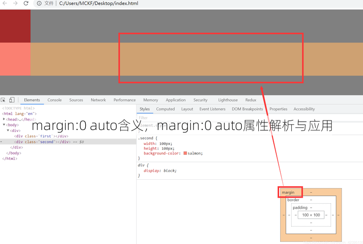Open the Memory tab

click(151, 100)
